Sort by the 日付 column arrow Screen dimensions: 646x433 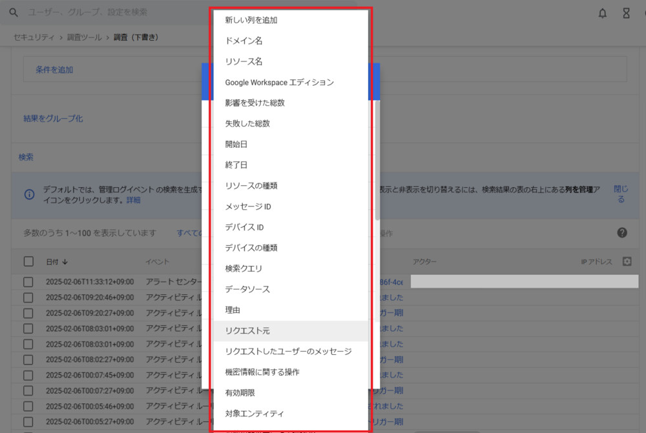coord(65,262)
